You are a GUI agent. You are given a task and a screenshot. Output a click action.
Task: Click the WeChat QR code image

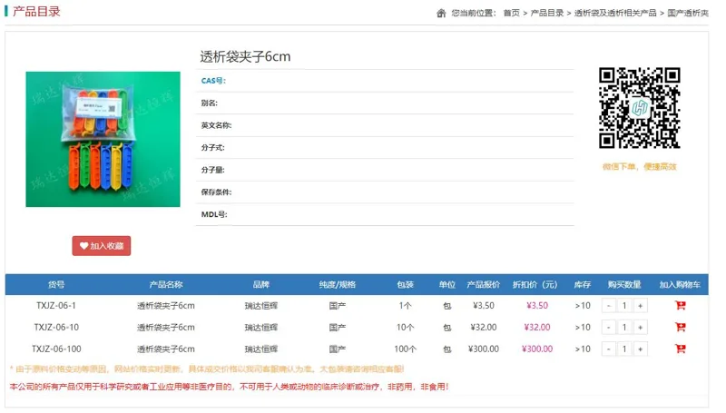pyautogui.click(x=640, y=108)
